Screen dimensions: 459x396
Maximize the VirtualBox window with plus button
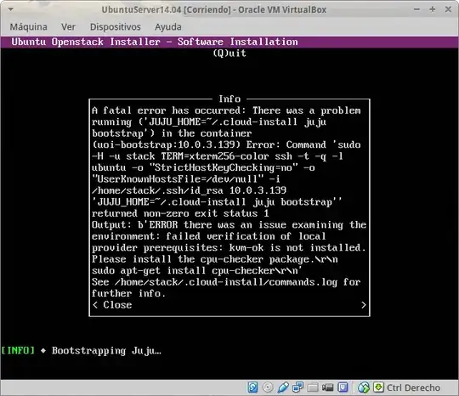point(433,9)
